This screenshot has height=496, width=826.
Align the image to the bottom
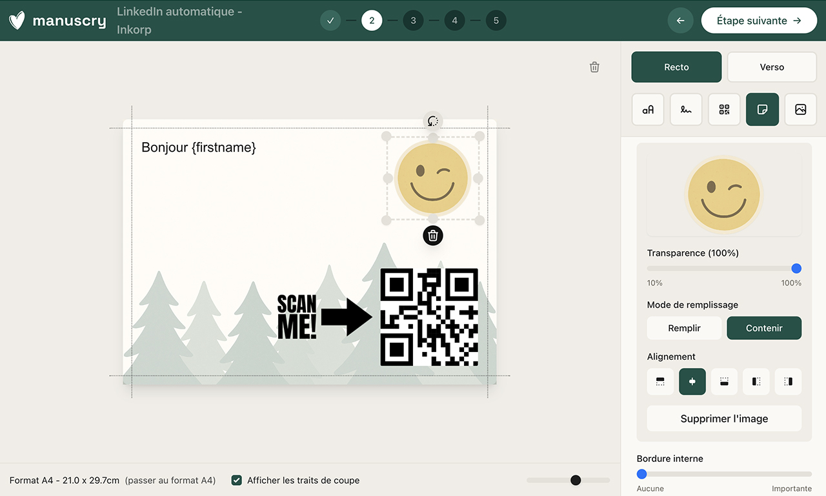[724, 382]
